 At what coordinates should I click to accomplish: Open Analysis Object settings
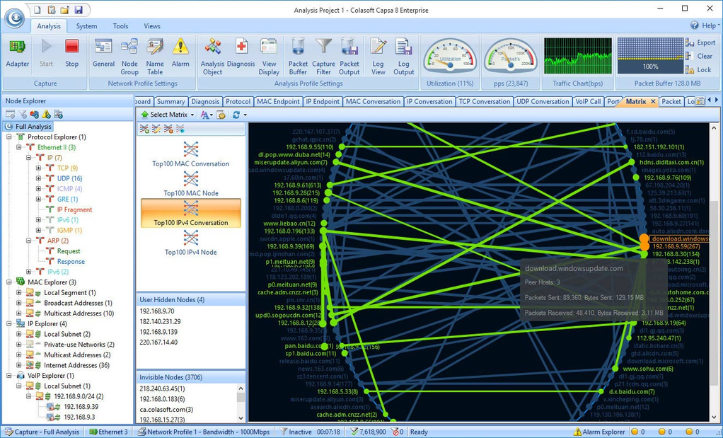[x=212, y=57]
